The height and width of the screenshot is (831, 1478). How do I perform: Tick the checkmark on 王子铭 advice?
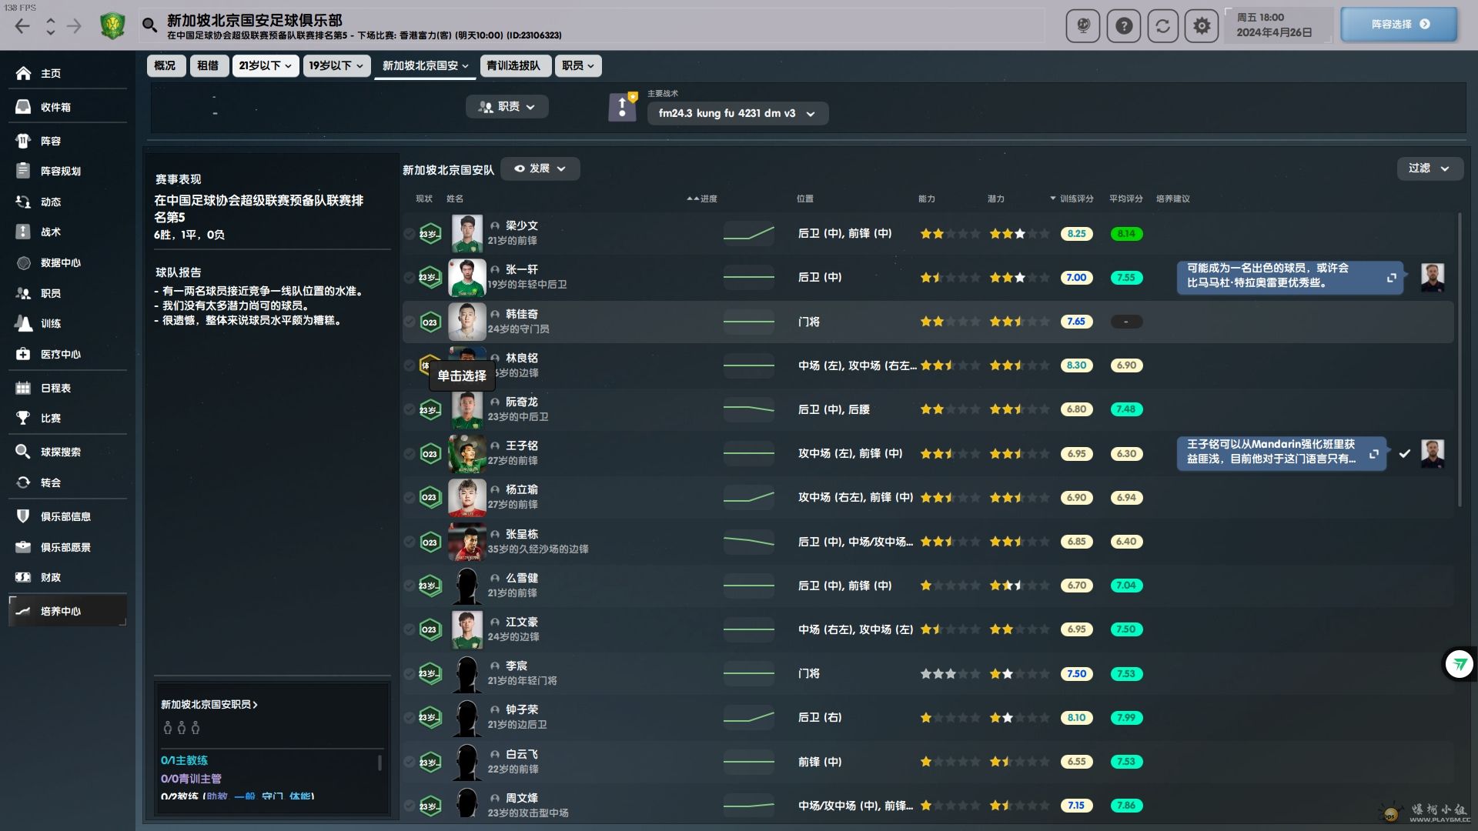coord(1405,453)
